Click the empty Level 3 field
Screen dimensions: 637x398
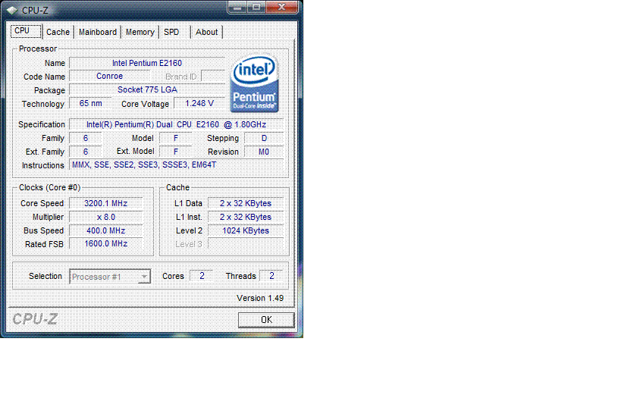coord(246,244)
